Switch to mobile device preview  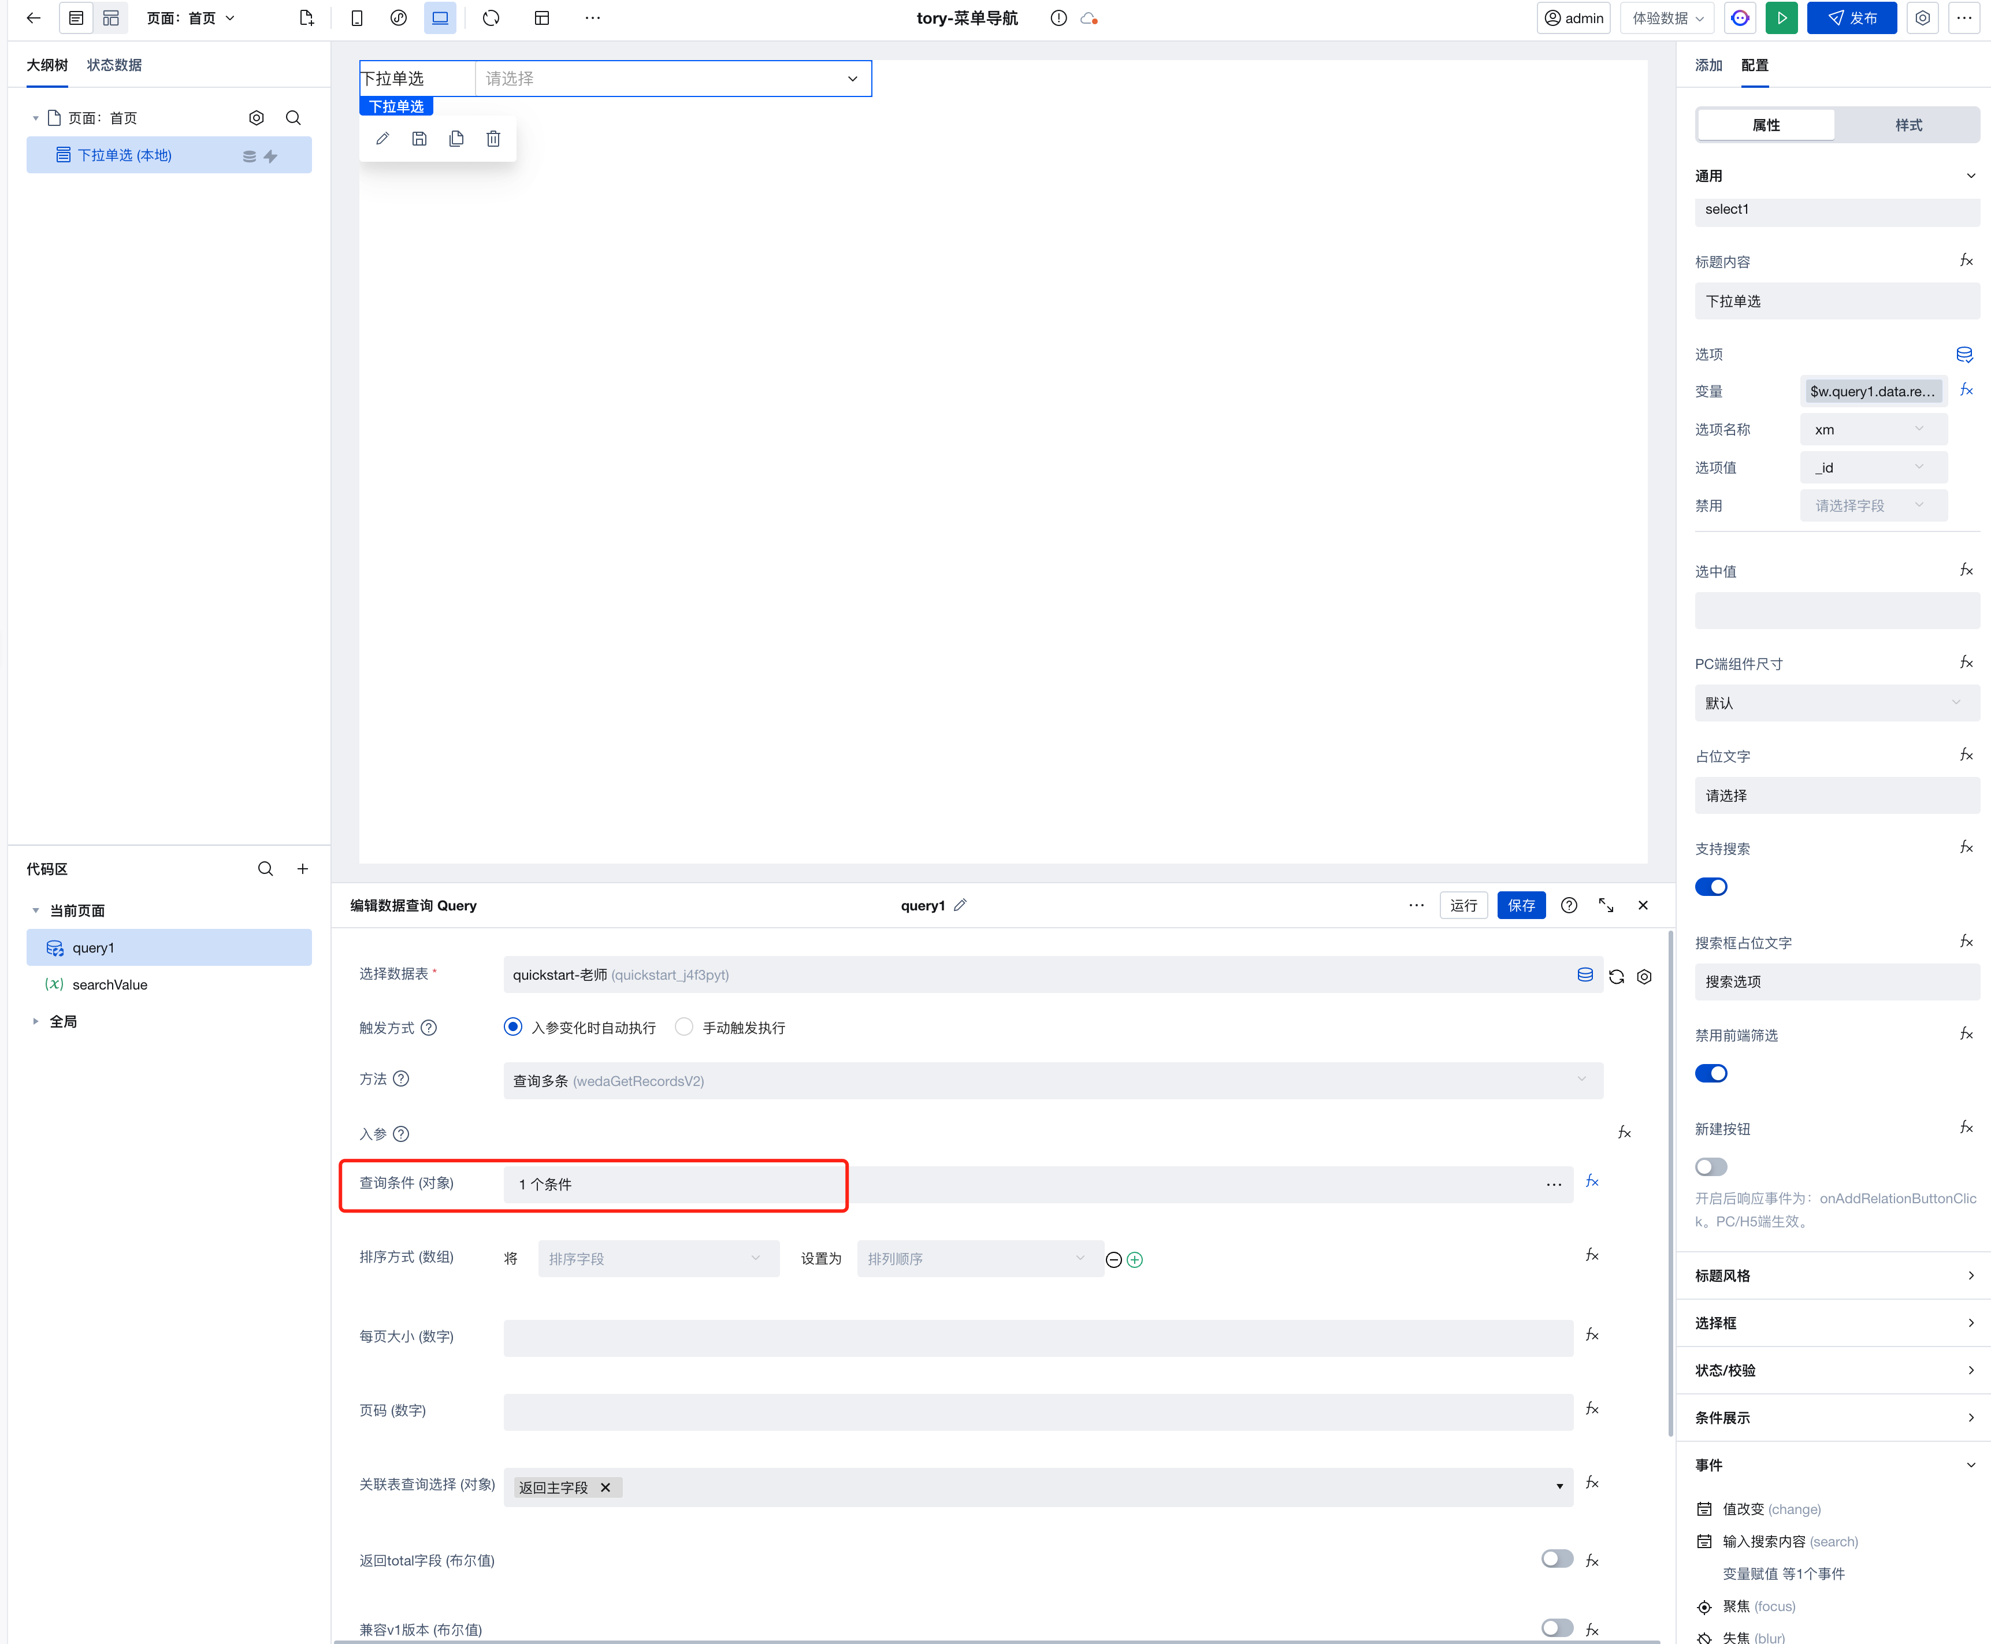(x=357, y=18)
